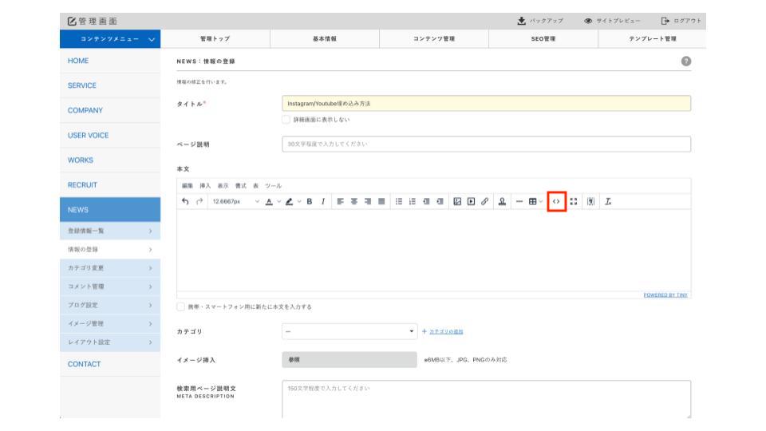Insert a horizontal line
766x431 pixels.
point(519,201)
